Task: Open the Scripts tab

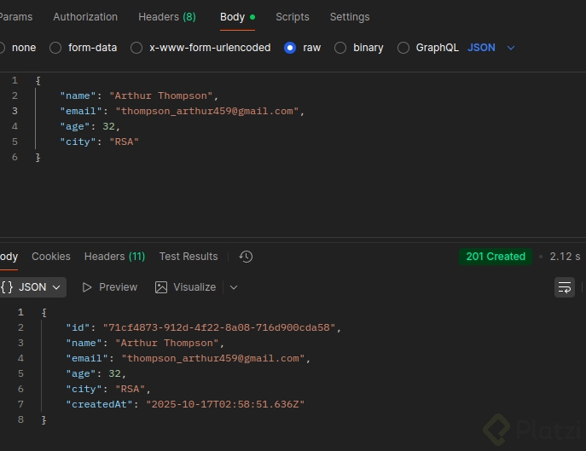Action: (x=293, y=17)
